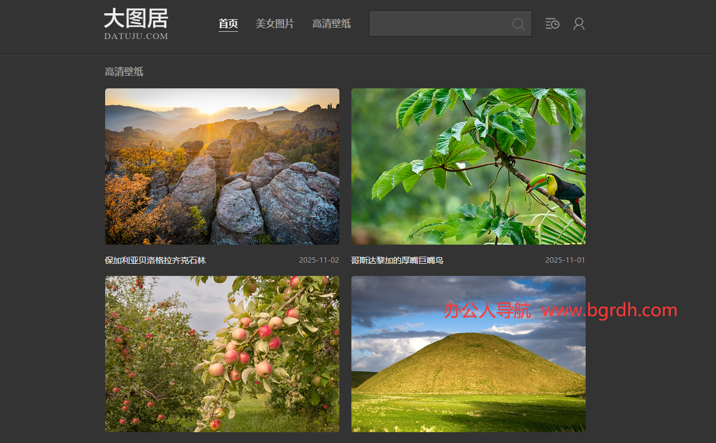Open the Belogradchik rock forest sunset thumbnail
Screen dimensions: 716x443
point(222,167)
